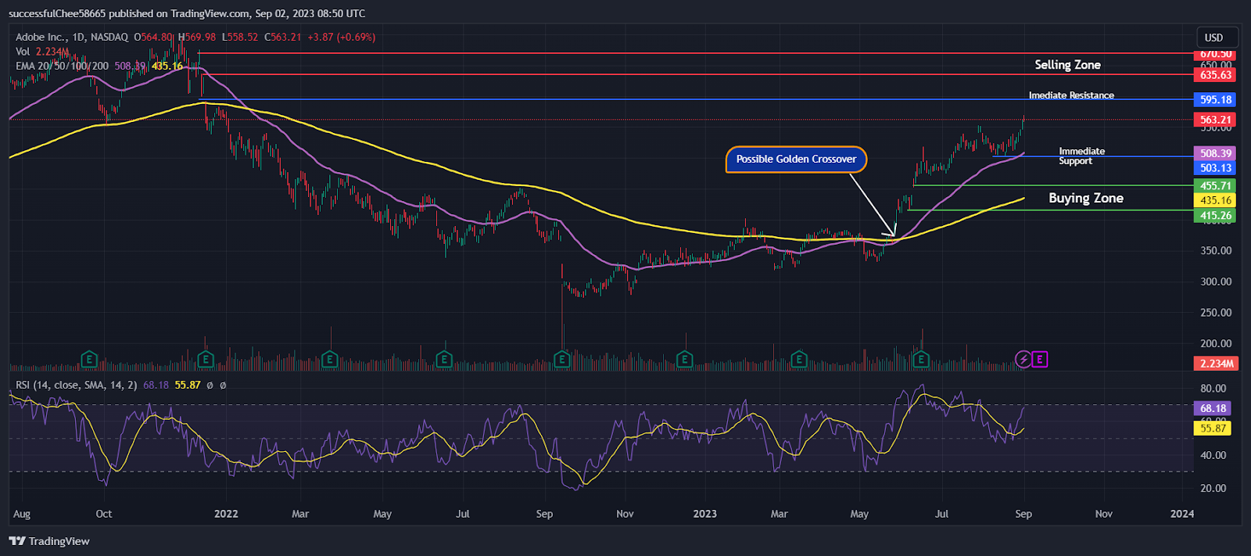Screen dimensions: 1251x556
Task: Select the Buying Zone text label
Action: (1086, 199)
